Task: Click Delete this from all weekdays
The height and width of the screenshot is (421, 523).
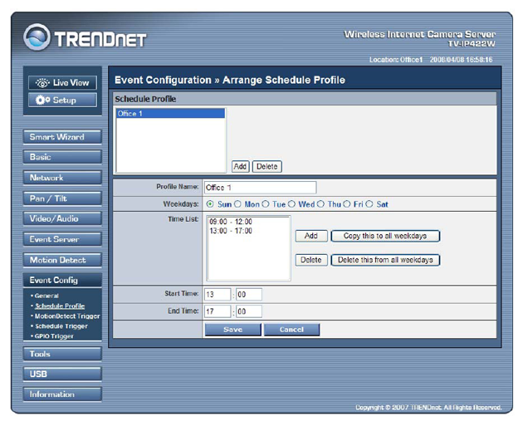Action: point(385,260)
